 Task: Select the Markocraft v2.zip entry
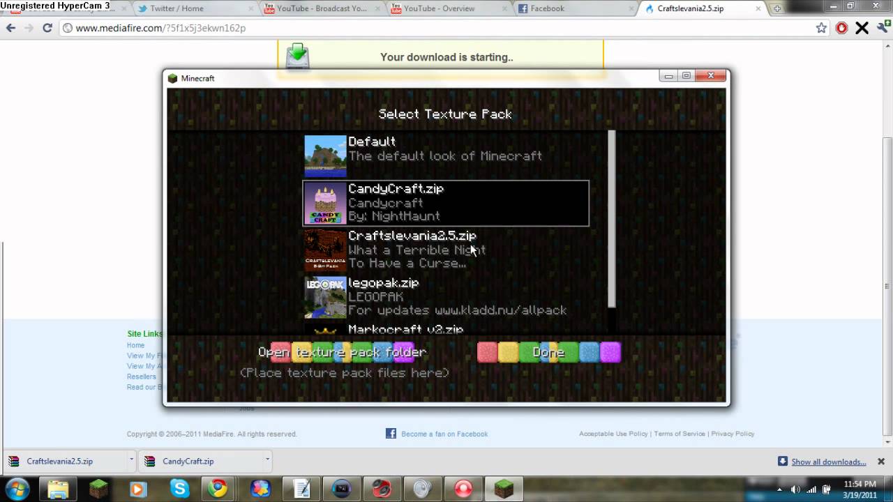pos(446,328)
